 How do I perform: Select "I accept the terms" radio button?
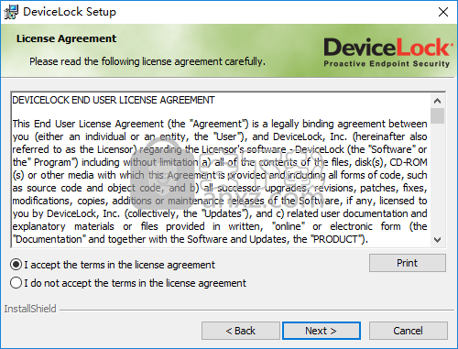pyautogui.click(x=16, y=265)
